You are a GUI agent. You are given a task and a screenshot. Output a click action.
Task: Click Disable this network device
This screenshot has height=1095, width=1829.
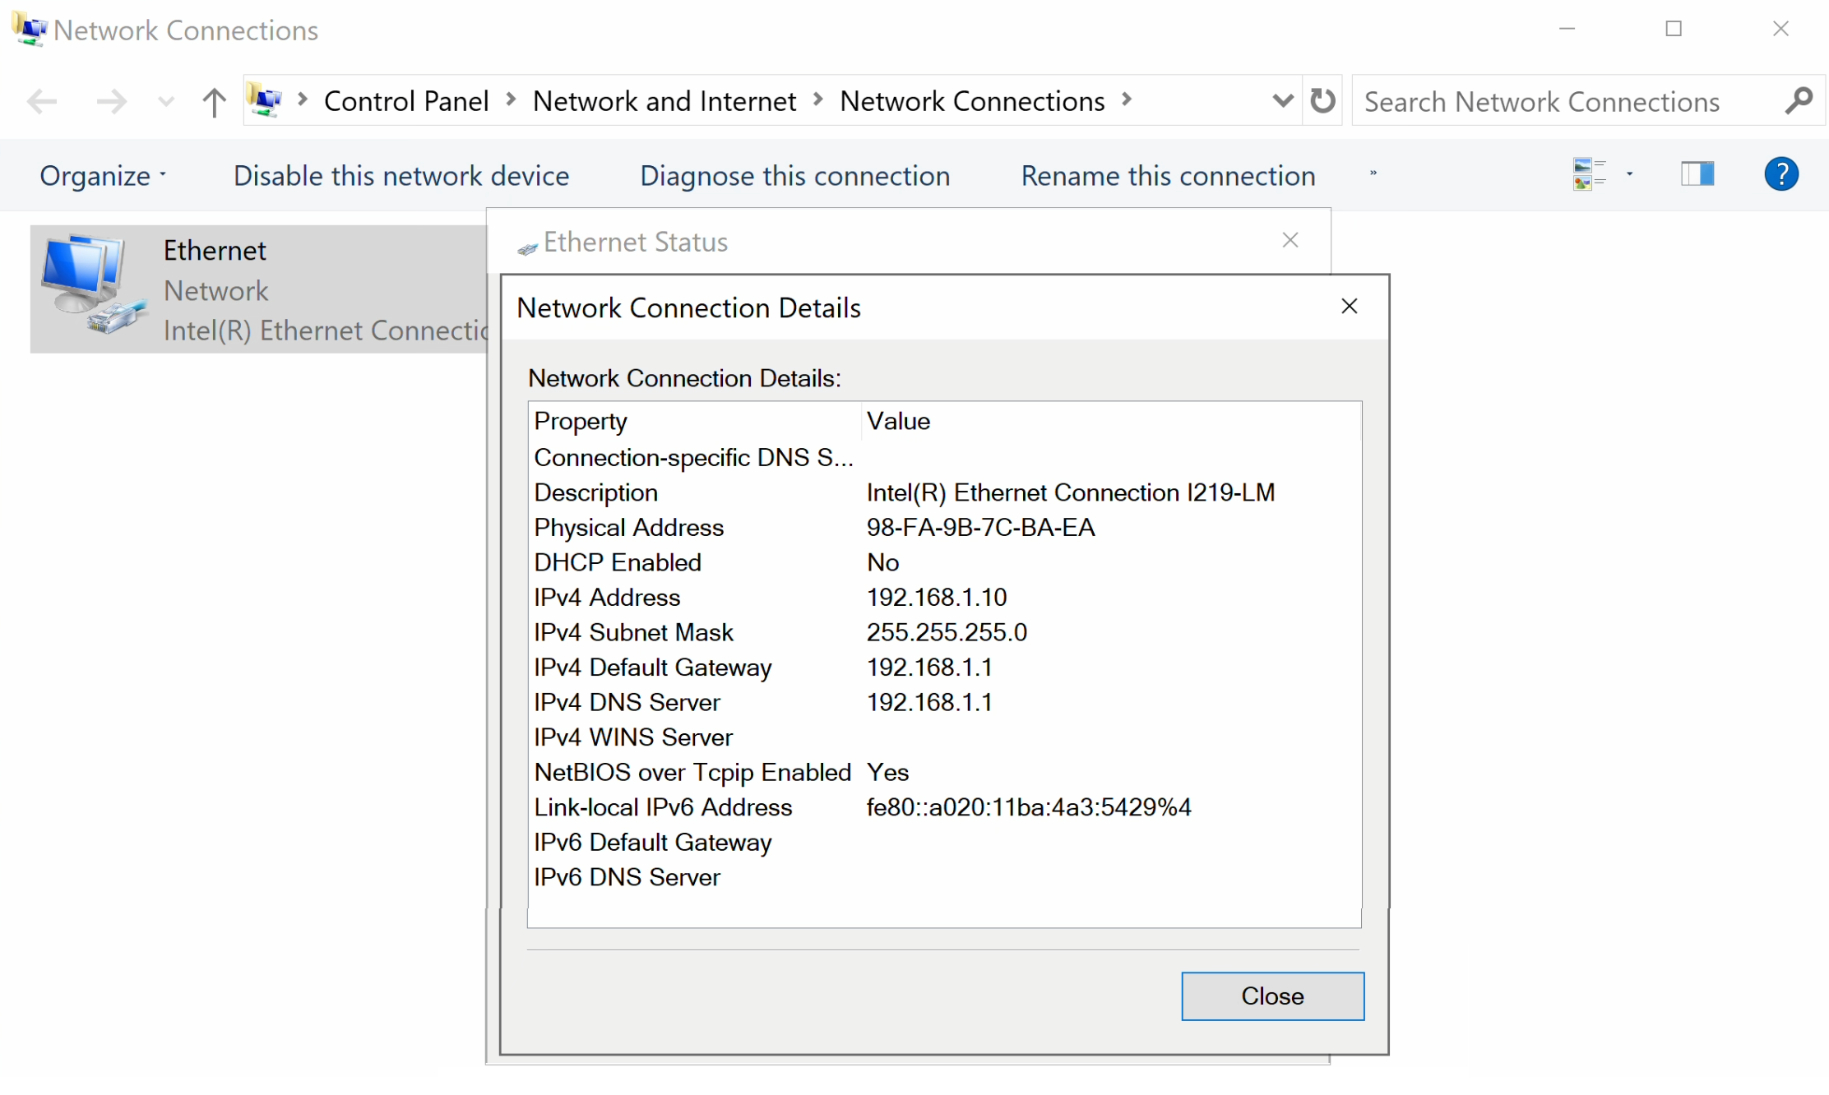pos(401,176)
